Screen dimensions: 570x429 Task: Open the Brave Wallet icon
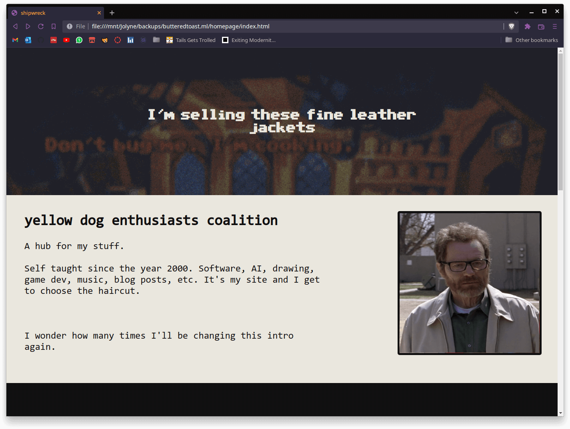tap(541, 26)
